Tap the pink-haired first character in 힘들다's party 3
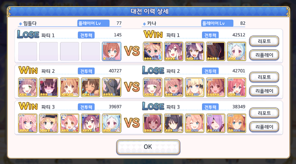The image size is (296, 164). point(28,123)
